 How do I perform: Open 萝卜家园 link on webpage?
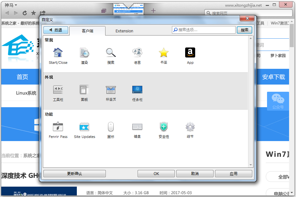coord(278,56)
